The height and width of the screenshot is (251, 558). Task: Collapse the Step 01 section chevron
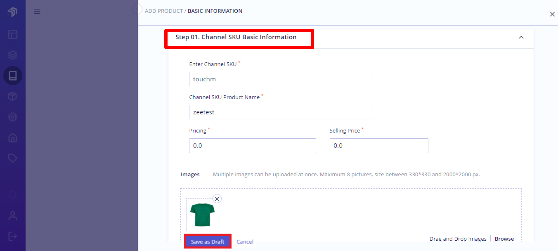521,37
